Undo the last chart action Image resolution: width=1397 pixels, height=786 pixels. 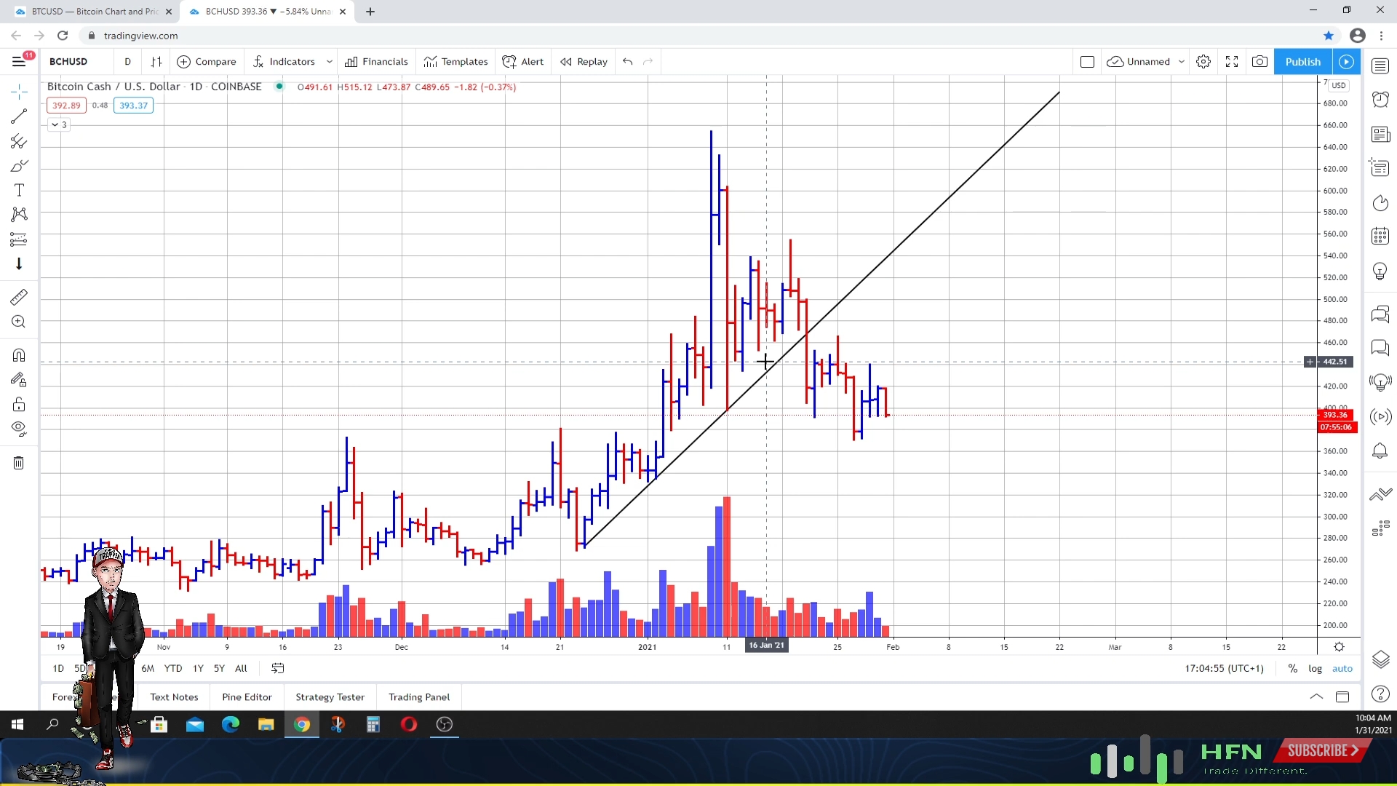[628, 62]
